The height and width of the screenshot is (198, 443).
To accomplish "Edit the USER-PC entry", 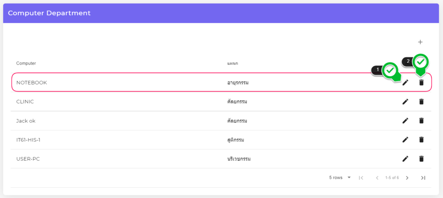I will (x=405, y=159).
